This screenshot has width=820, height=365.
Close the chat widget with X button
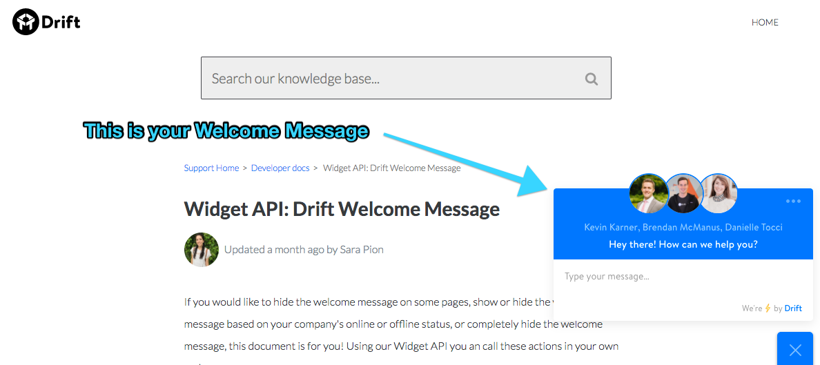pos(795,349)
